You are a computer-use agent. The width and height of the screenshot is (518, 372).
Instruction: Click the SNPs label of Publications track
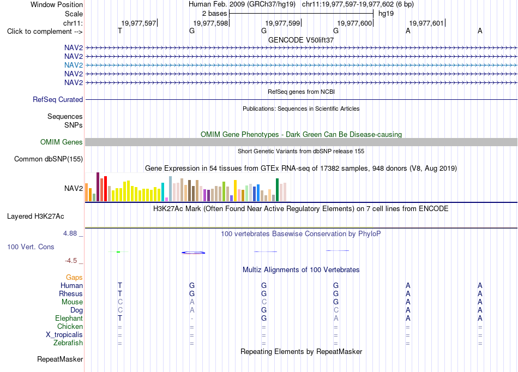coord(74,125)
